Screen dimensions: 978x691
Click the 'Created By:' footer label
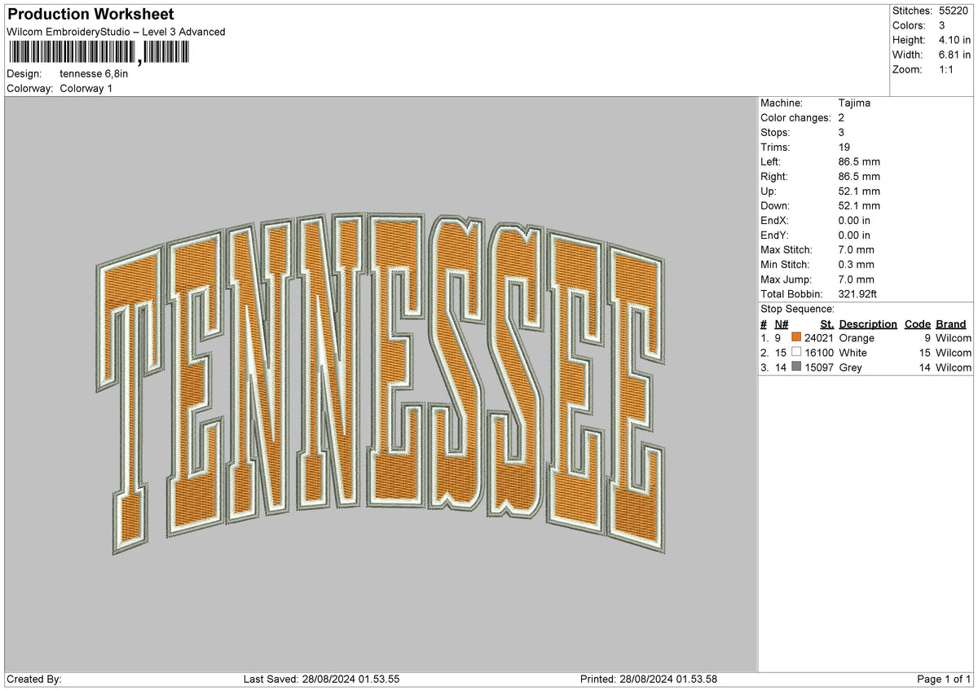click(34, 679)
